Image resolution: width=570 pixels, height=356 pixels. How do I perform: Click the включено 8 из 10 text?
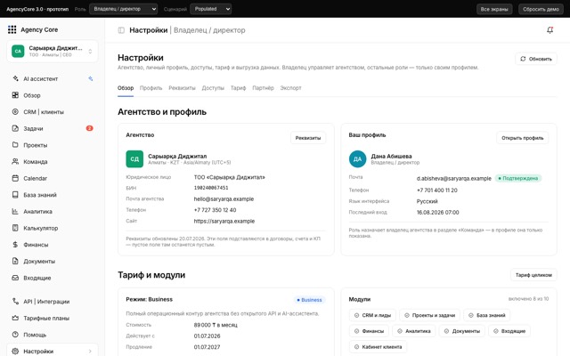[x=528, y=299]
